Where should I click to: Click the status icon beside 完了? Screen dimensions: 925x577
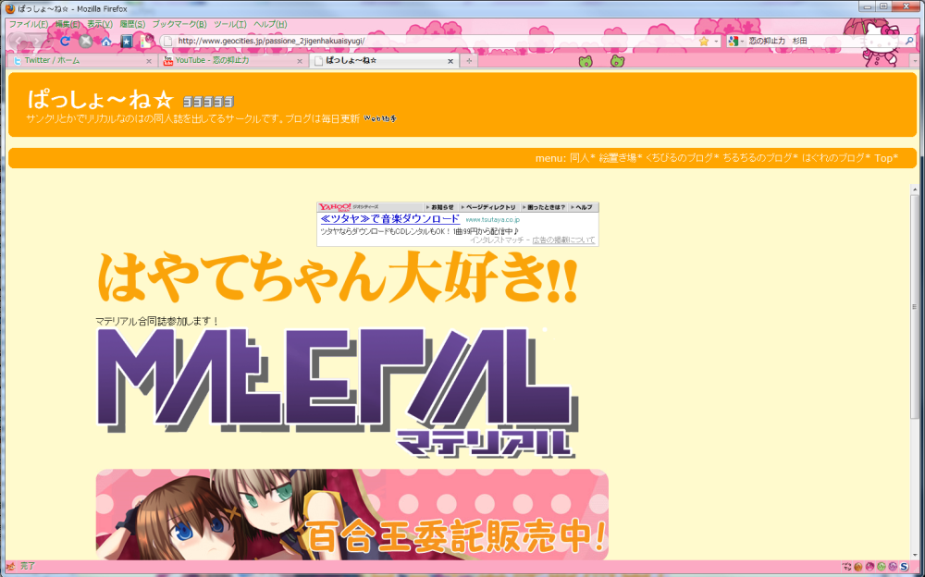click(x=10, y=567)
